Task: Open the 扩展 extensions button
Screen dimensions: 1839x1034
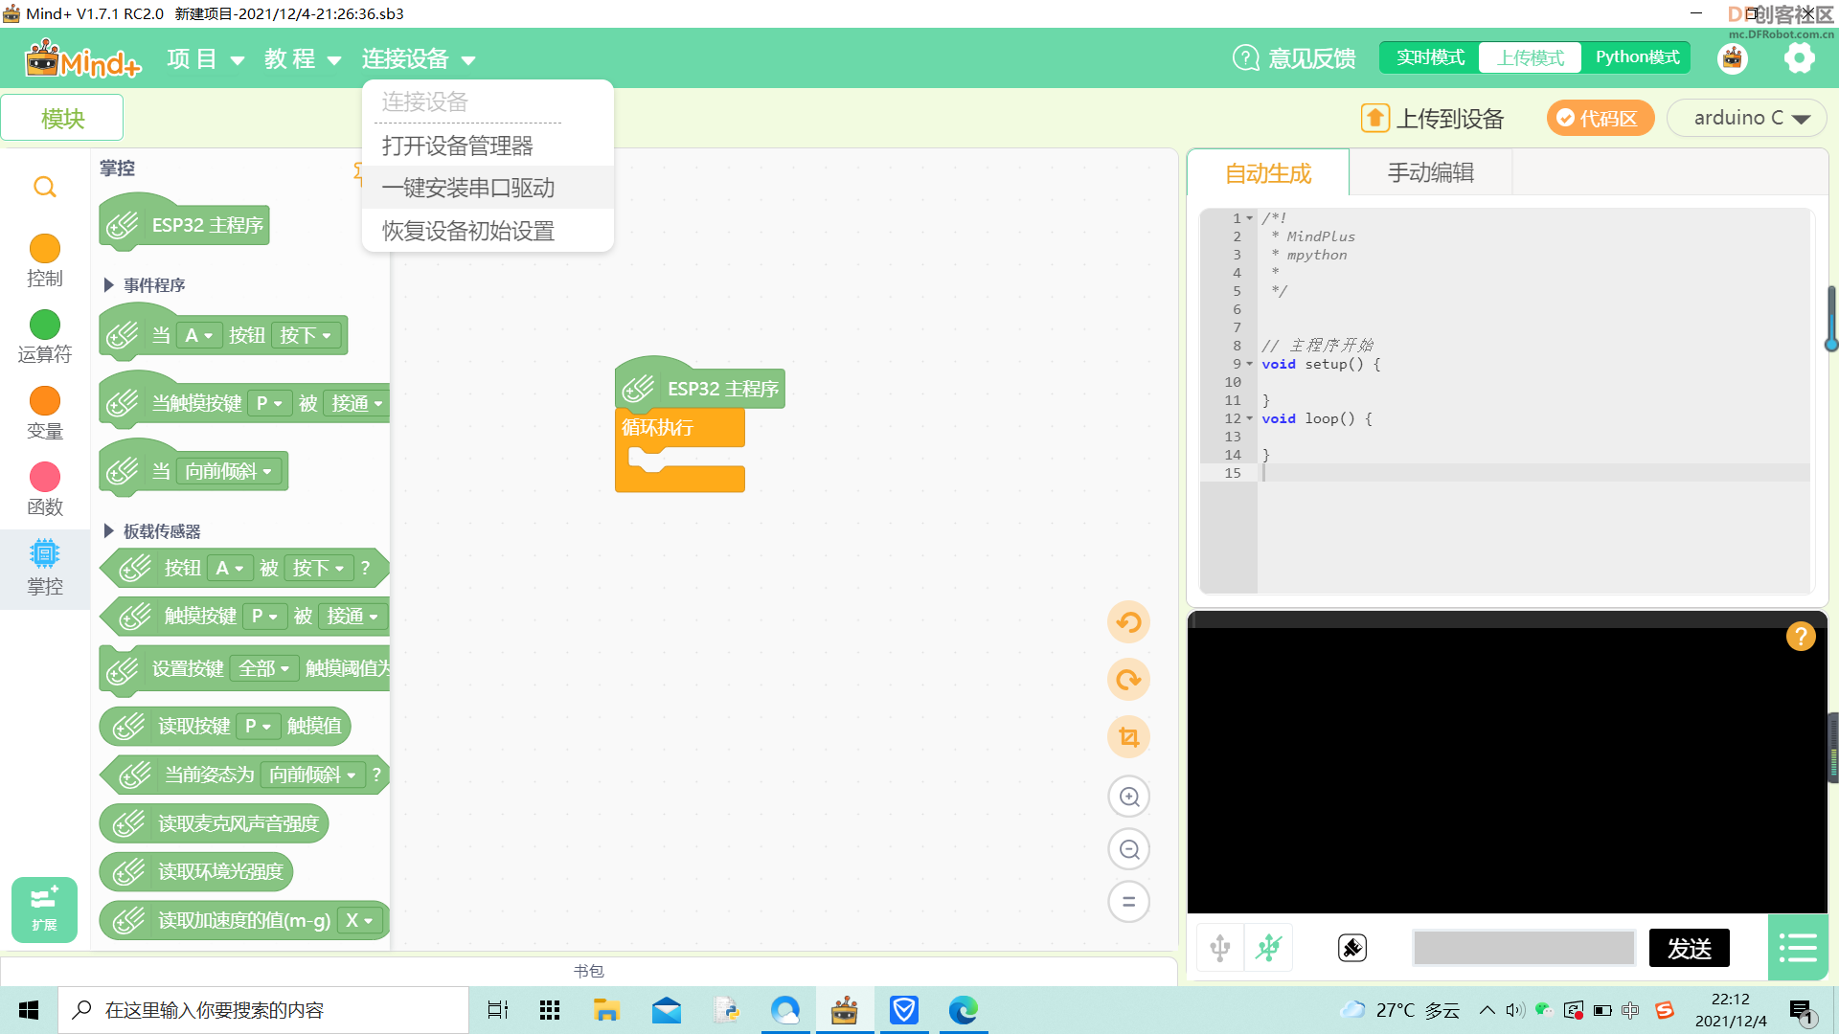Action: pyautogui.click(x=44, y=910)
